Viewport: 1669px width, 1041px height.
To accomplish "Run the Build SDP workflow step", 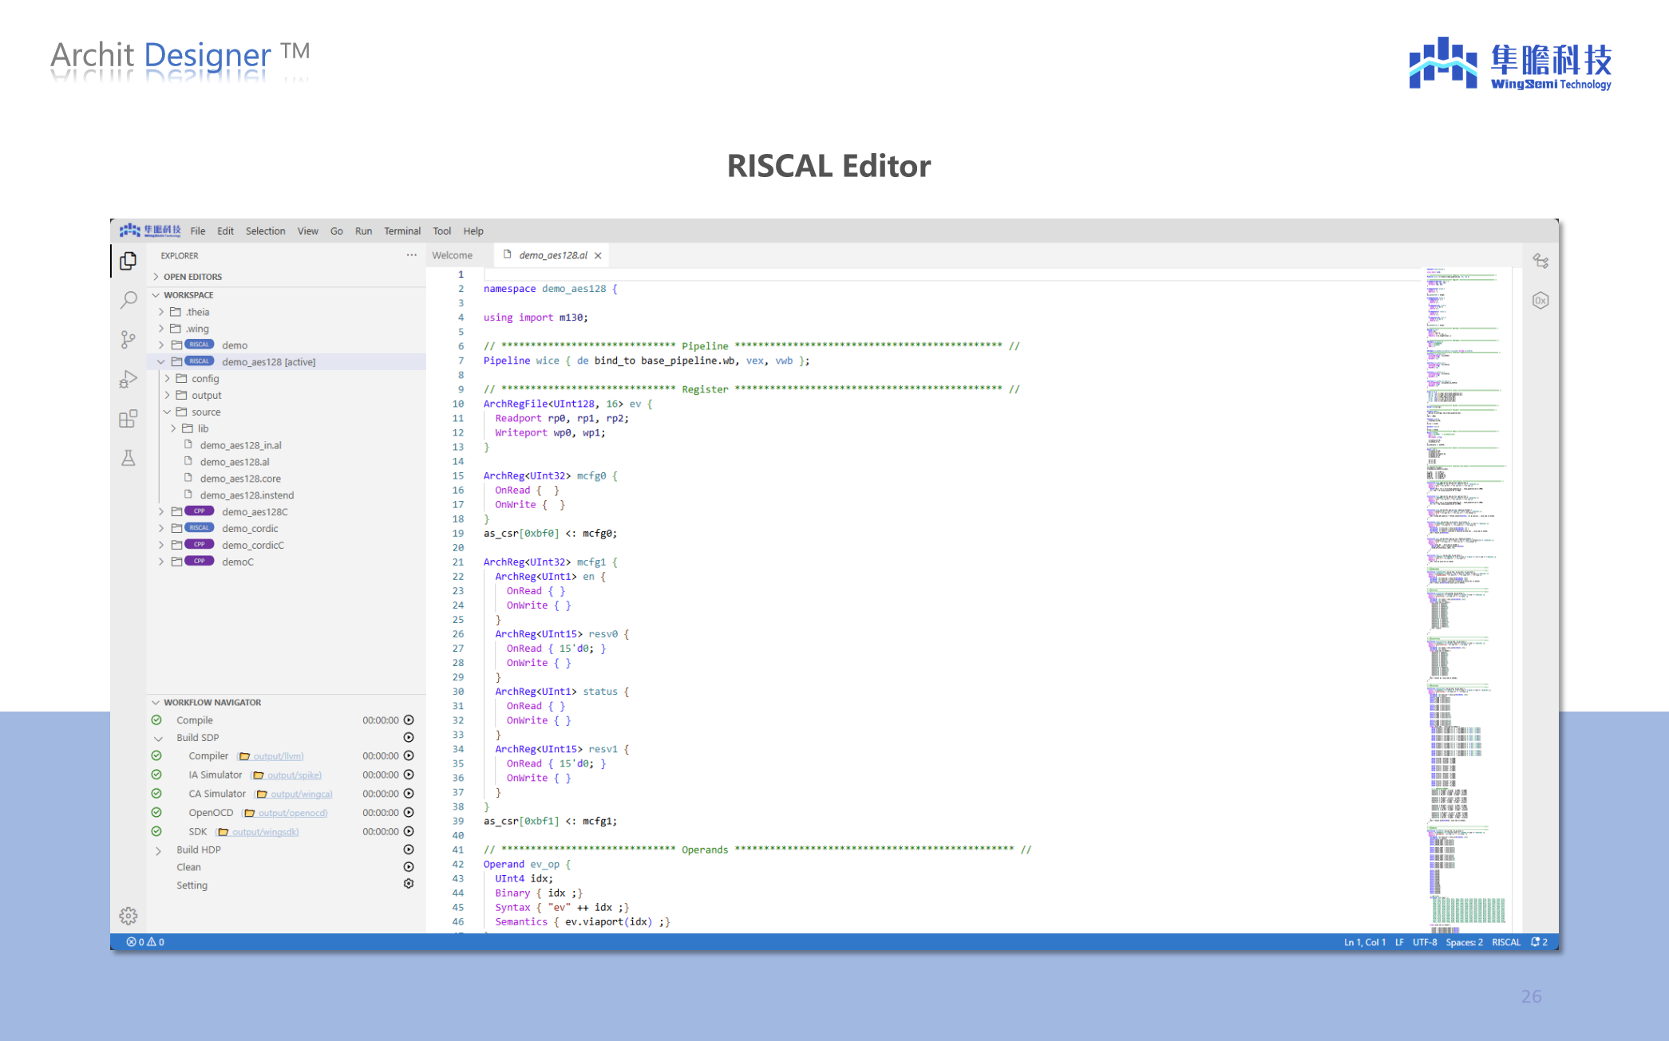I will click(x=409, y=737).
